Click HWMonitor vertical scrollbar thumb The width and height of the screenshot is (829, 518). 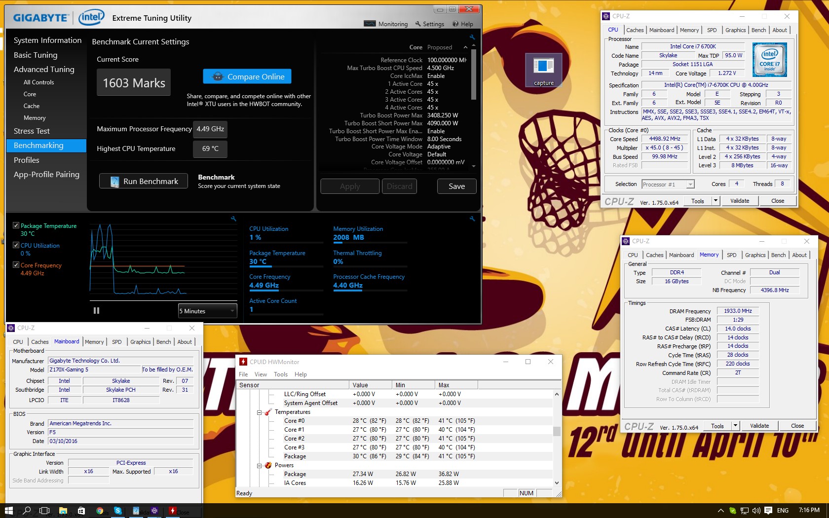point(557,431)
